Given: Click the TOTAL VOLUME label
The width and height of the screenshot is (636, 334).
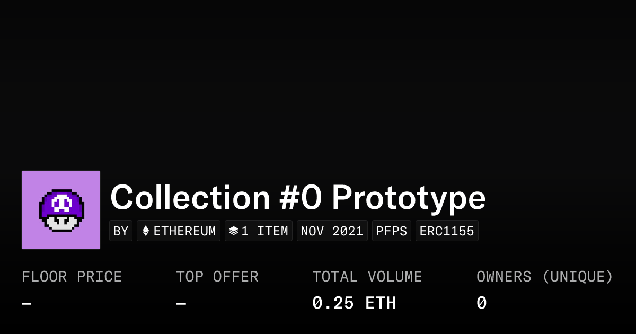Looking at the screenshot, I should pos(367,276).
